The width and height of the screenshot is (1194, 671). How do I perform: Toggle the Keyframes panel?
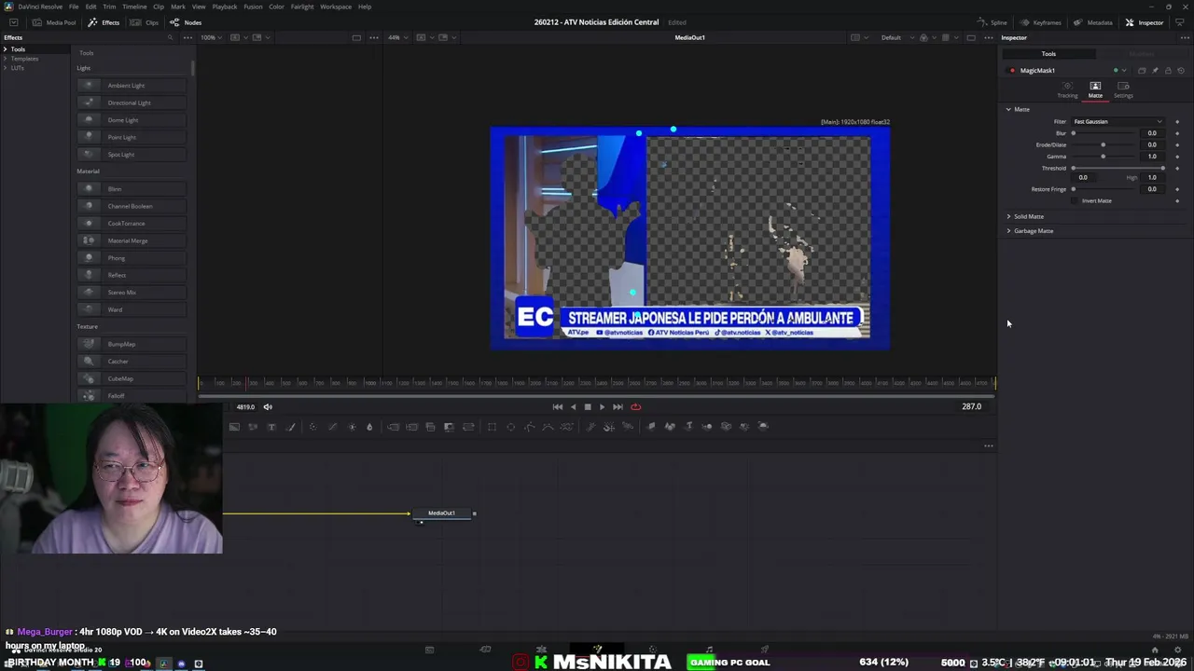(1041, 22)
